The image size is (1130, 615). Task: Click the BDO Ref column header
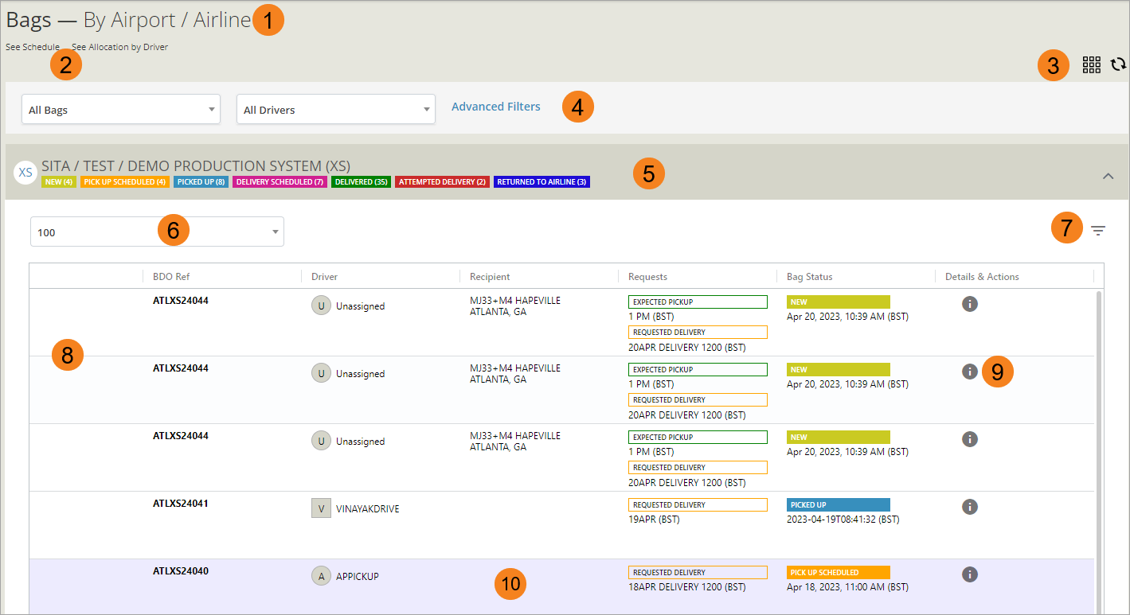pyautogui.click(x=171, y=277)
